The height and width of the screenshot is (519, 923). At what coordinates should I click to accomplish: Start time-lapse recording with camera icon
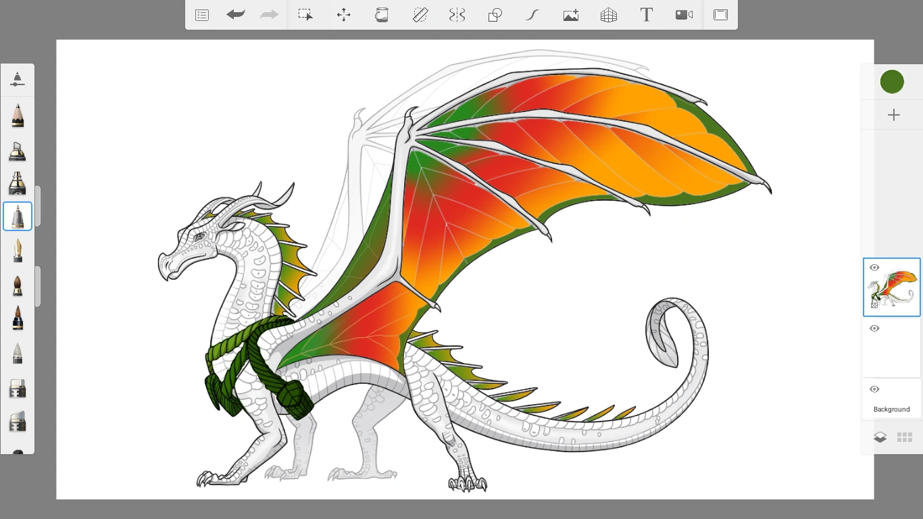point(684,15)
